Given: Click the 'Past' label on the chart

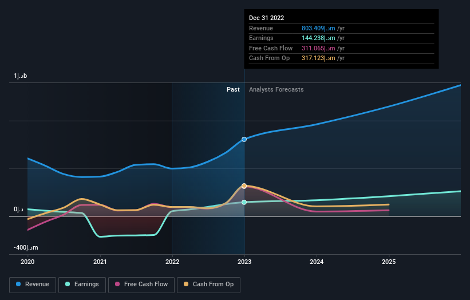Looking at the screenshot, I should [233, 89].
